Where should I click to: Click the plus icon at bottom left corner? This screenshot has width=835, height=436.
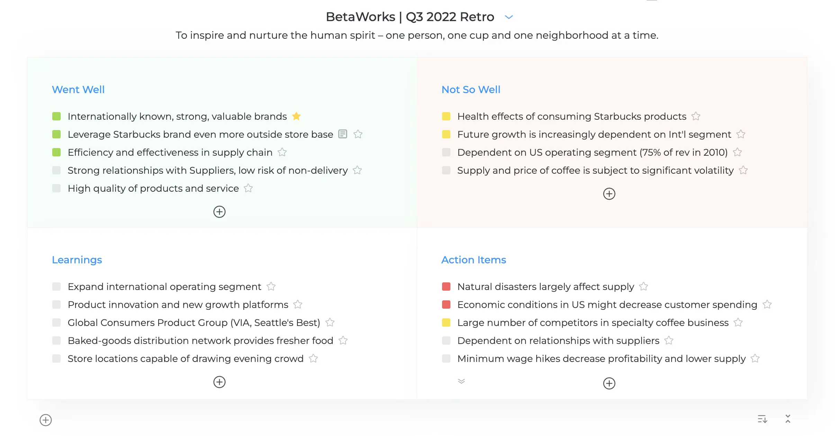pyautogui.click(x=45, y=420)
